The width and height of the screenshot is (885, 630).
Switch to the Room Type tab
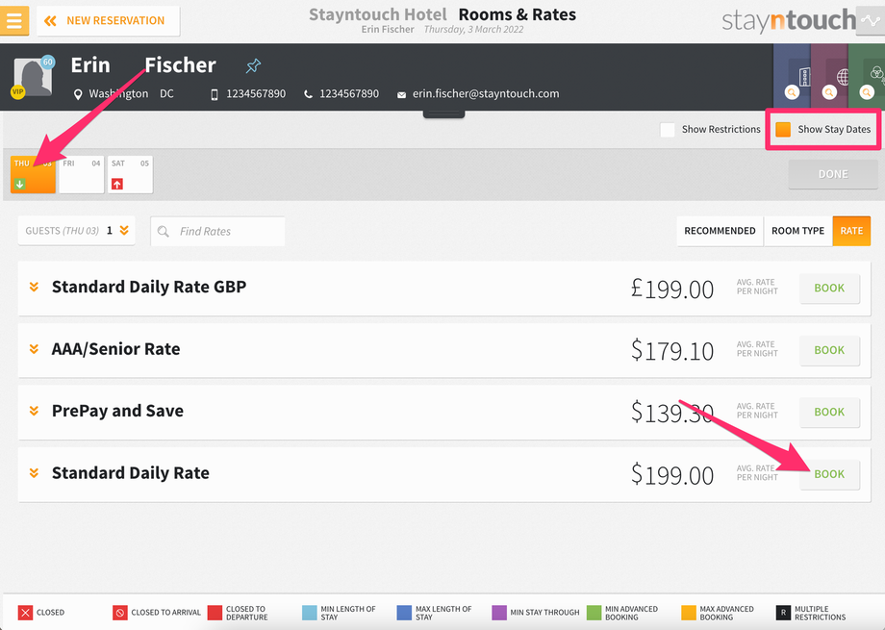(797, 231)
